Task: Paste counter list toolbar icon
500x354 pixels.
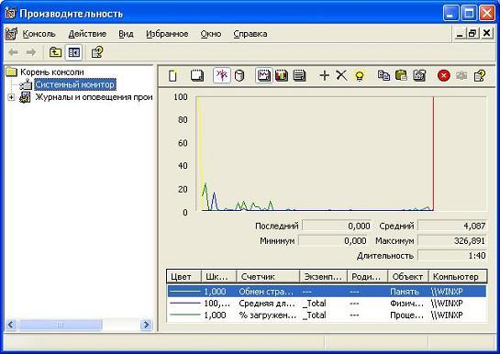Action: click(401, 75)
